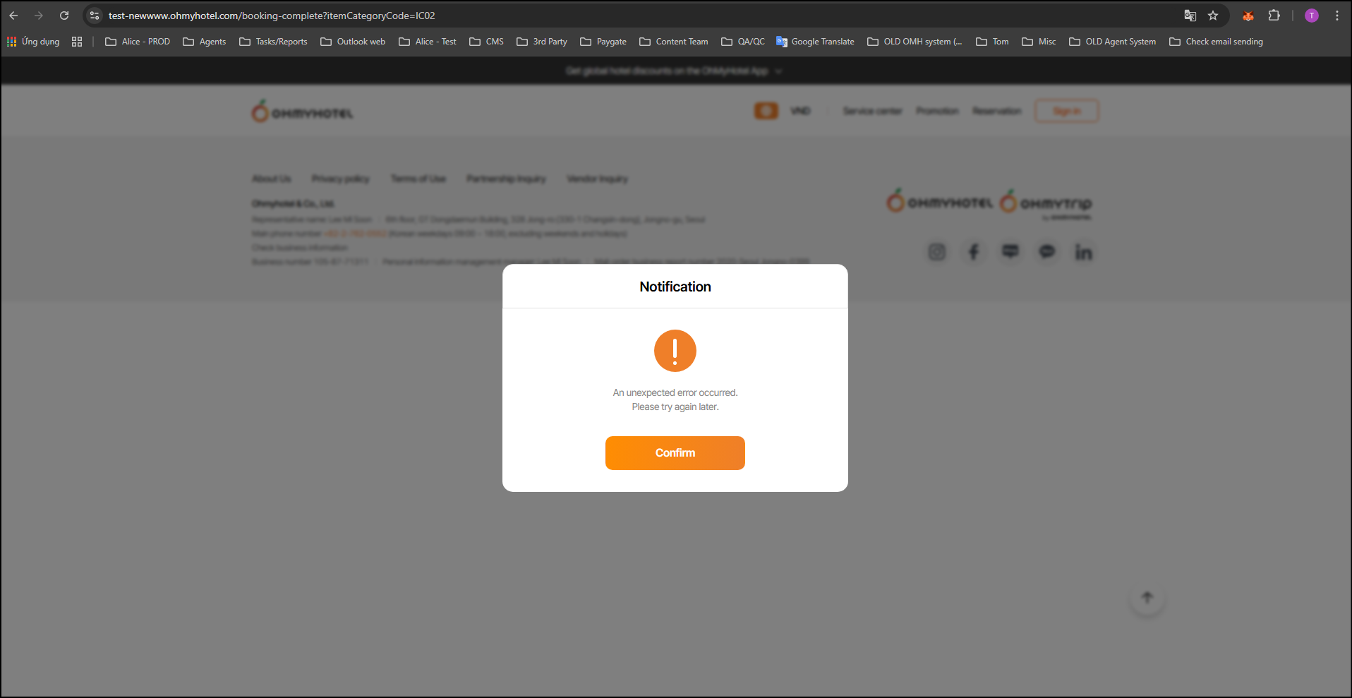Viewport: 1352px width, 698px height.
Task: Open the Facebook social icon
Action: pos(974,252)
